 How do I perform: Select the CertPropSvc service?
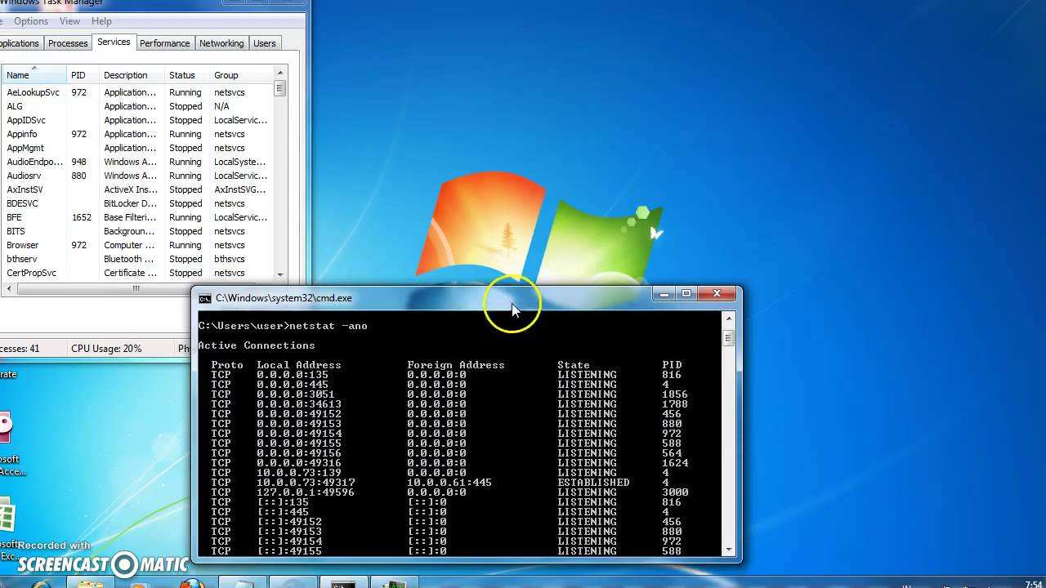point(137,273)
